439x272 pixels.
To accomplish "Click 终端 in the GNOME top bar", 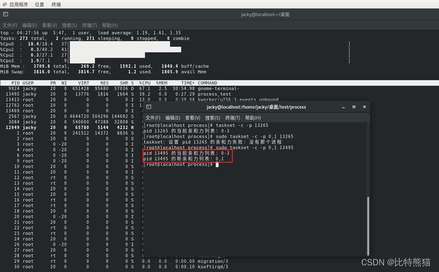I will (x=56, y=5).
